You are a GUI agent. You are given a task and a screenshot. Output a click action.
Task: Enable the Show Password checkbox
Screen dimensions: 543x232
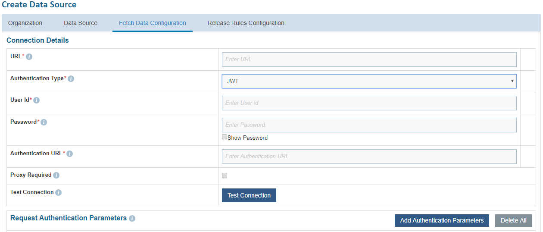[225, 137]
